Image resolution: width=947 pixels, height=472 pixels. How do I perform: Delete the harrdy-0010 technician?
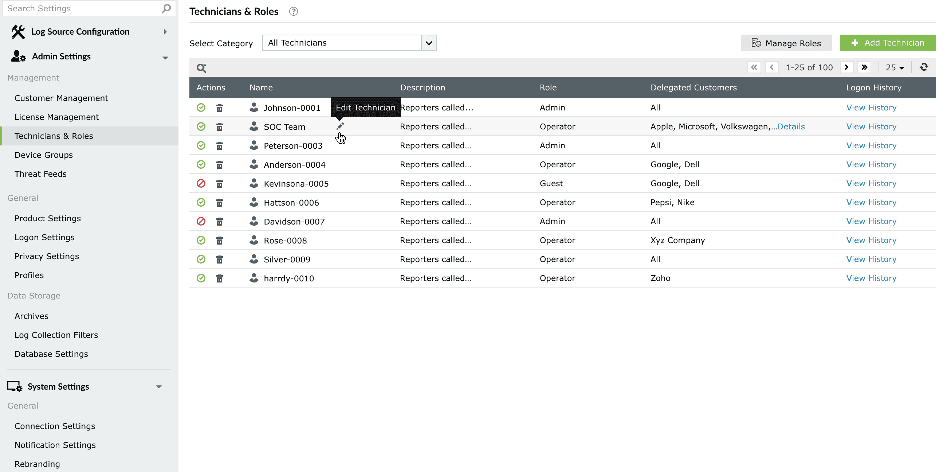pos(220,278)
